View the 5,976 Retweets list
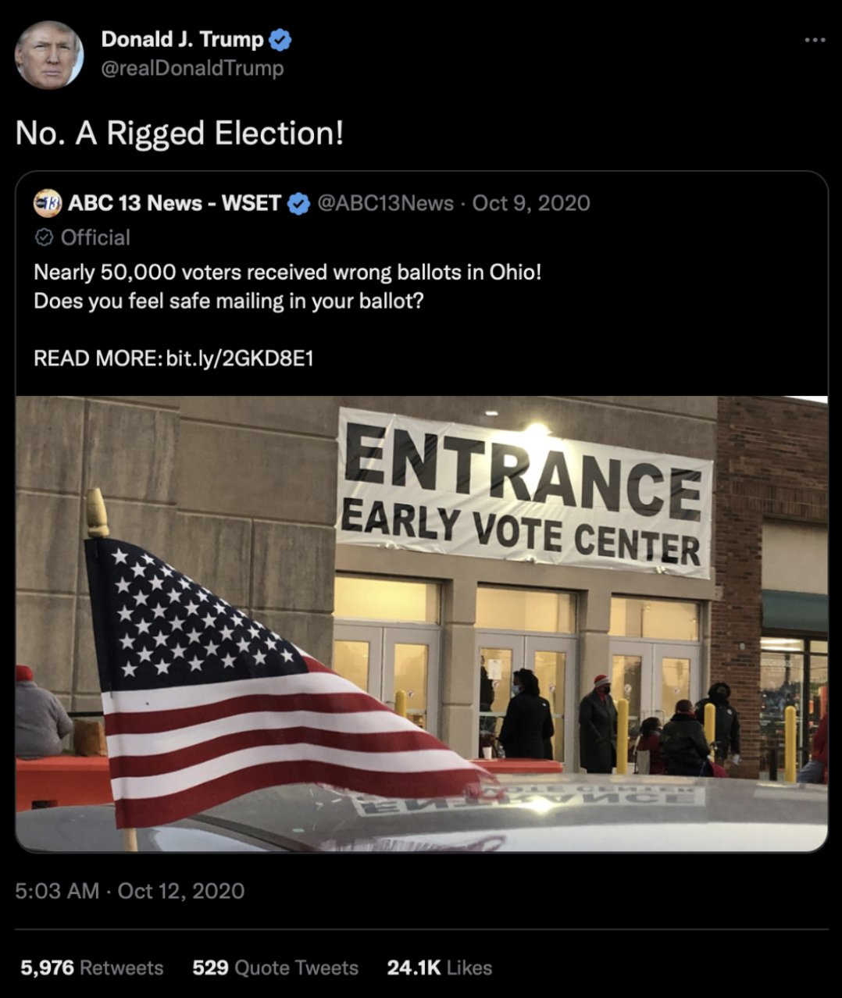This screenshot has height=998, width=842. (x=92, y=968)
